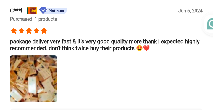Click the words 'highly' in review text
Viewport: 213px width, 110px height.
[x=192, y=42]
